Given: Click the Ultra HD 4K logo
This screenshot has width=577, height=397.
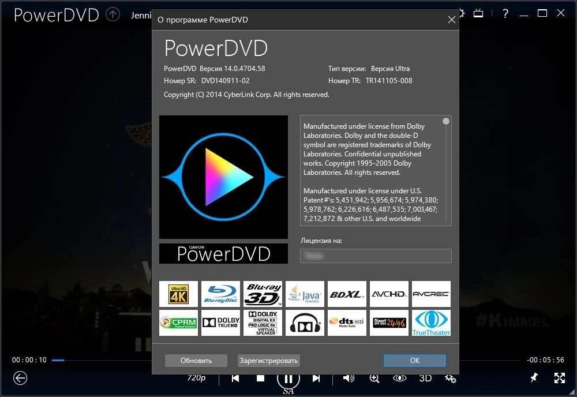Looking at the screenshot, I should click(178, 294).
